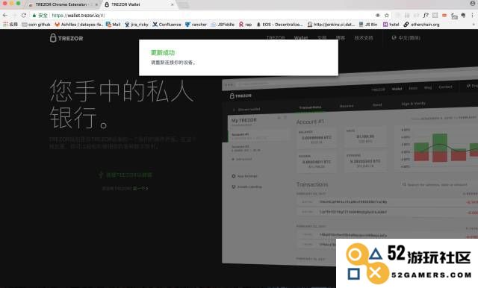View the secure site lock info
Image resolution: width=478 pixels, height=288 pixels.
(x=40, y=15)
